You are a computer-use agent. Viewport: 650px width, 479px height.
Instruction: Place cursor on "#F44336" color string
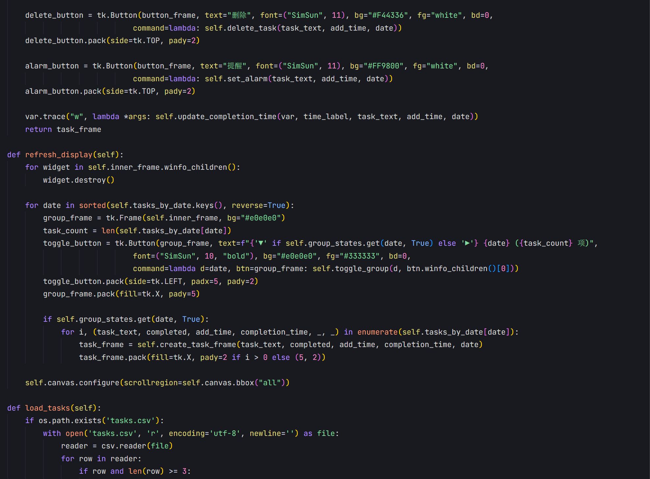[x=388, y=15]
